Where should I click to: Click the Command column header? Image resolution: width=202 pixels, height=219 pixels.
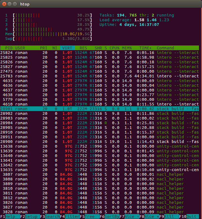point(165,48)
